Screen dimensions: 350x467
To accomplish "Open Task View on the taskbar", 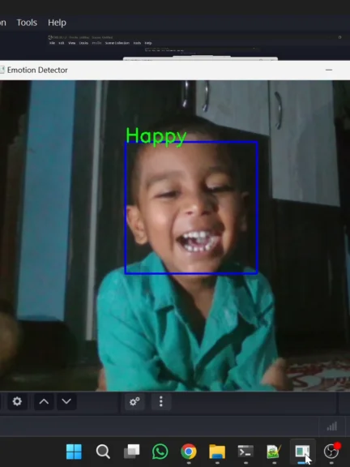I will [131, 452].
